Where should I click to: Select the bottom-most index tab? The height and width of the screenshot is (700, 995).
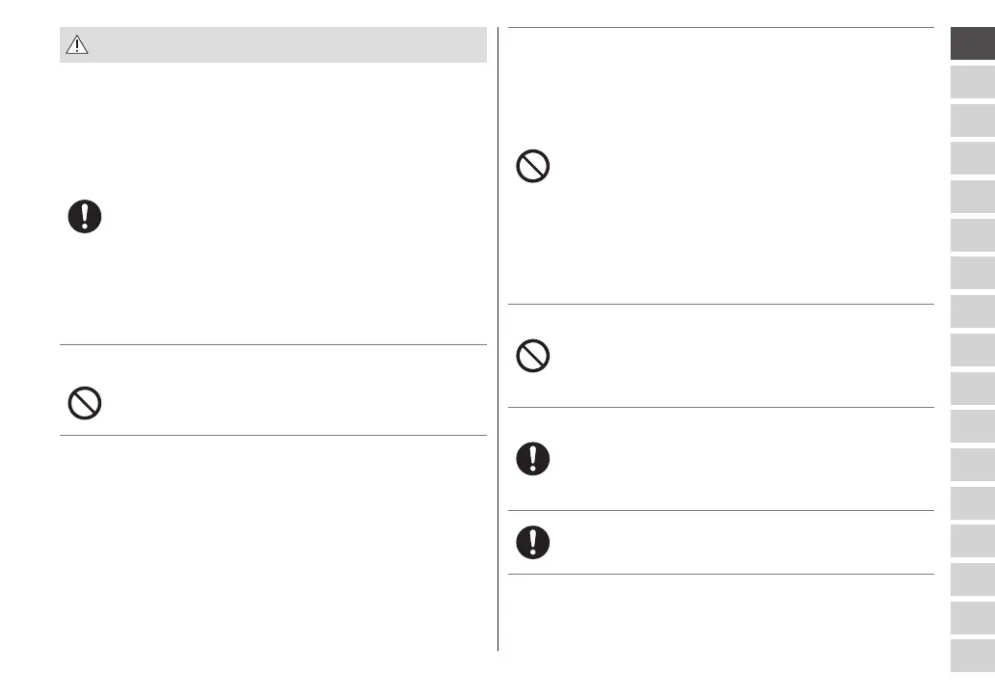972,656
